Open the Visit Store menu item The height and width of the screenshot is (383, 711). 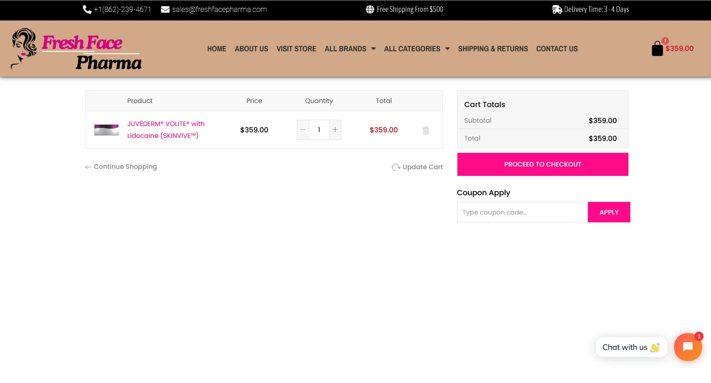296,49
